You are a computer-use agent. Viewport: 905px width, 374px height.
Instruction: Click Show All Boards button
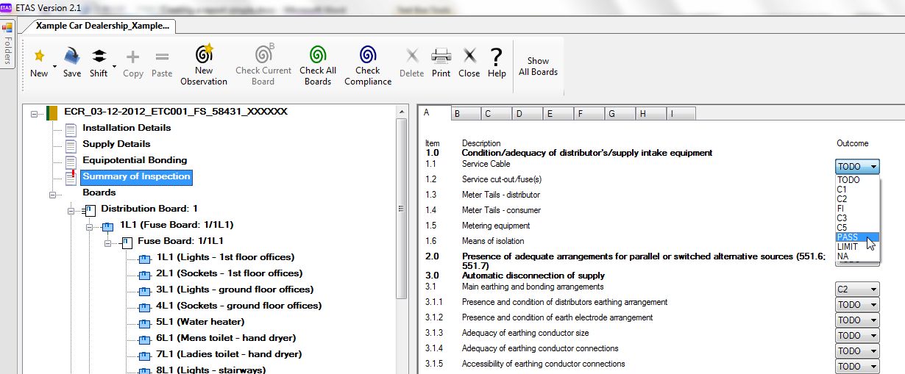[538, 66]
